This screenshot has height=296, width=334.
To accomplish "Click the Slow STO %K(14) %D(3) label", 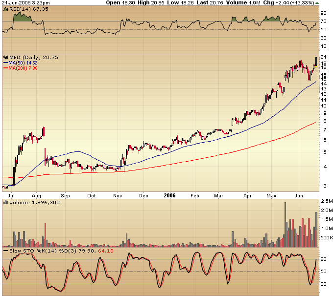I will pyautogui.click(x=43, y=251).
